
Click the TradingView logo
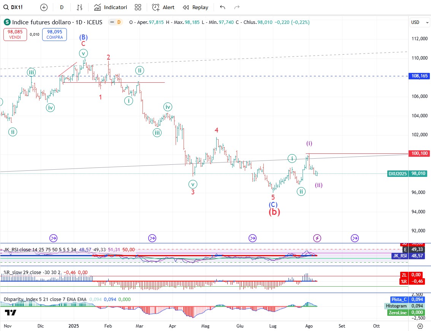[10, 313]
